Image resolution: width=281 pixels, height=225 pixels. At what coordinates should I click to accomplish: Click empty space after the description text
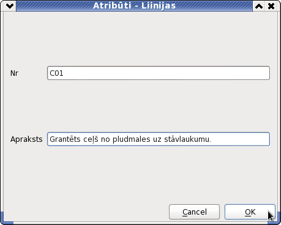240,139
